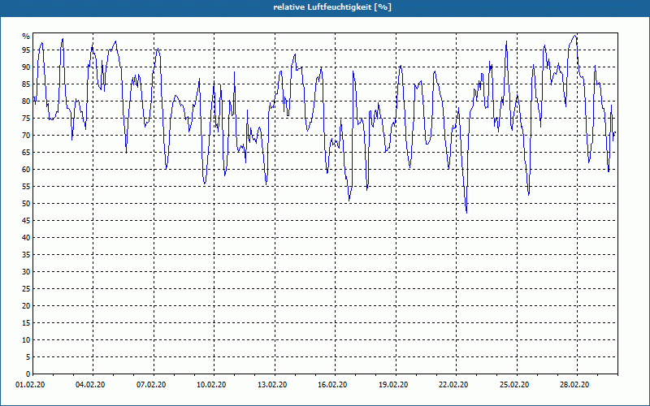Select the date label 19.02.20
650x406 pixels.
click(393, 385)
